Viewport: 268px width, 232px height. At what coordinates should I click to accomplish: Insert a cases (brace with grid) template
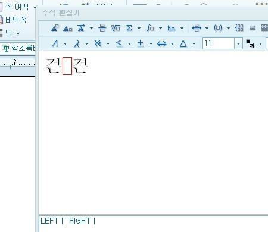[239, 28]
